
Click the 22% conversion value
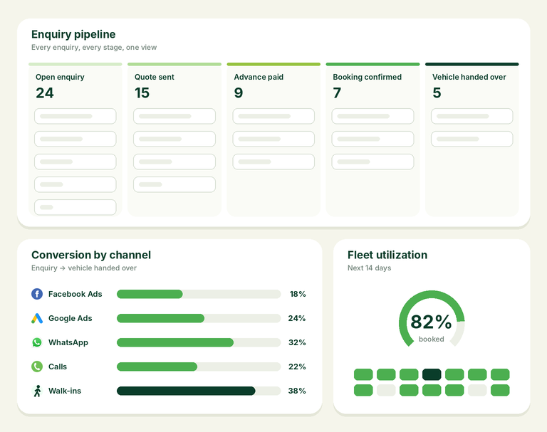(x=297, y=367)
